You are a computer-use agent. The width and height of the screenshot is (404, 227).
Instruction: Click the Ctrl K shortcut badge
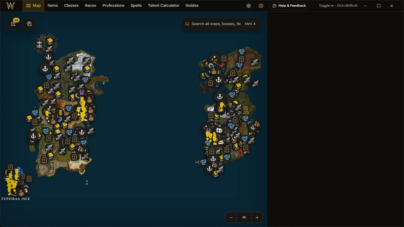[x=250, y=24]
